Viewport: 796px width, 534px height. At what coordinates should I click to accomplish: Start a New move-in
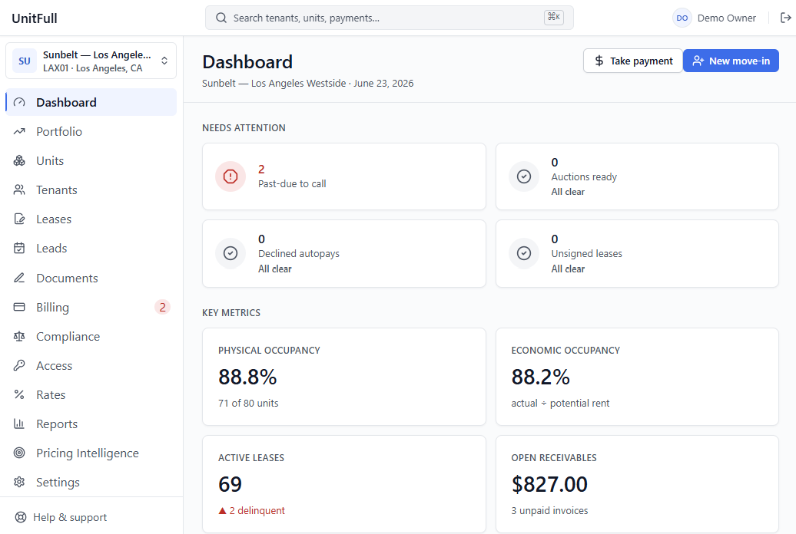(x=731, y=61)
